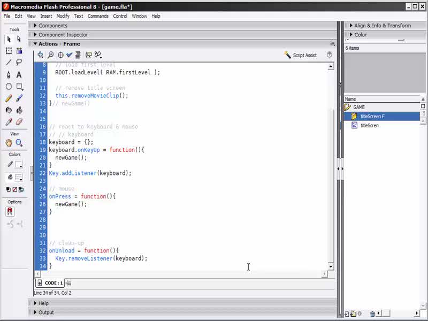This screenshot has height=321, width=428.
Task: Toggle Script Assist mode
Action: [x=301, y=55]
